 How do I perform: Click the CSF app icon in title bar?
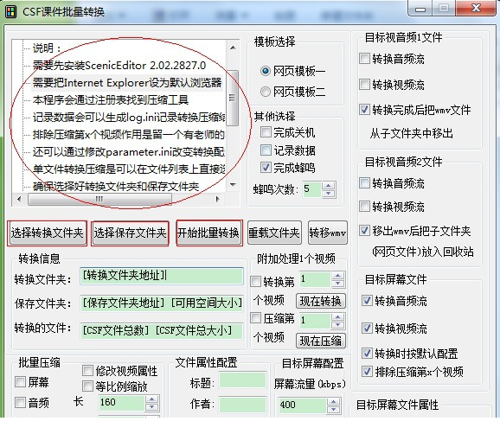tap(11, 12)
